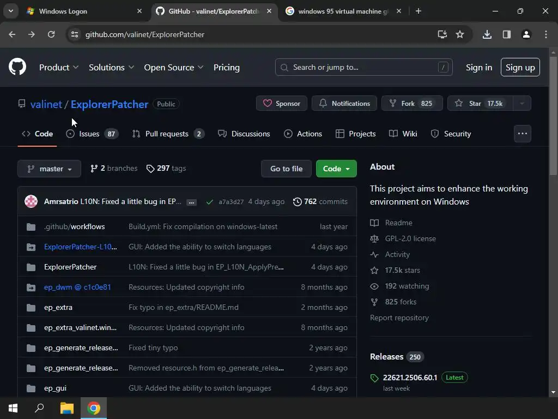
Task: Click Chrome icon in taskbar
Action: point(94,408)
